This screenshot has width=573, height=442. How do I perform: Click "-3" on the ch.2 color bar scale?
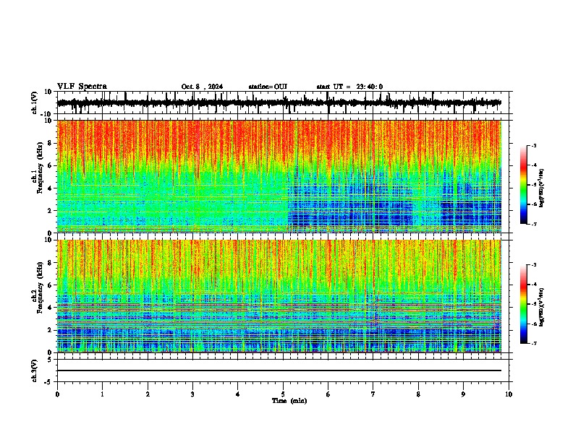pos(533,265)
